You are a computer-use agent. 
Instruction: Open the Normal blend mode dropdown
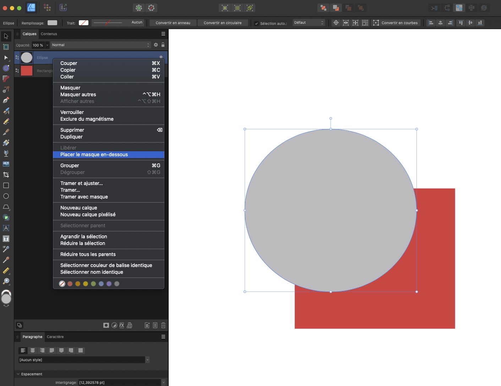101,45
